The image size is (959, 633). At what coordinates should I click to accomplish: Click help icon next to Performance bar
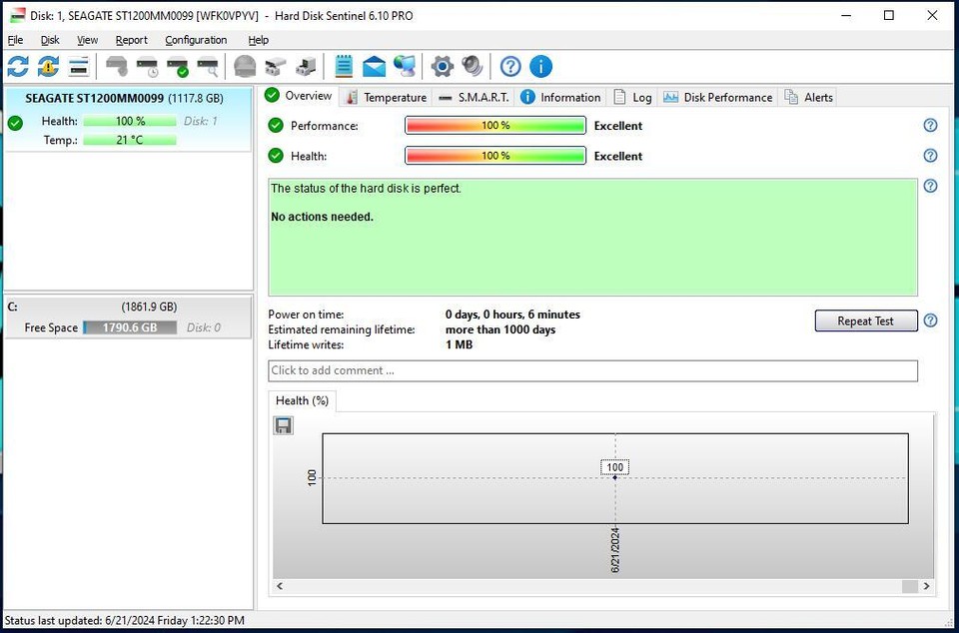point(930,126)
